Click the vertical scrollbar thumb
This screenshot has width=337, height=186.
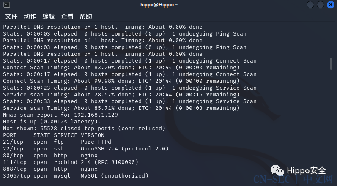pos(331,63)
